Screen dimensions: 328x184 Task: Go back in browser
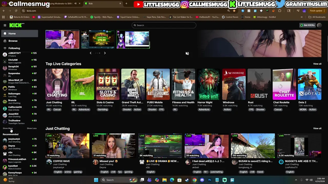point(4,11)
